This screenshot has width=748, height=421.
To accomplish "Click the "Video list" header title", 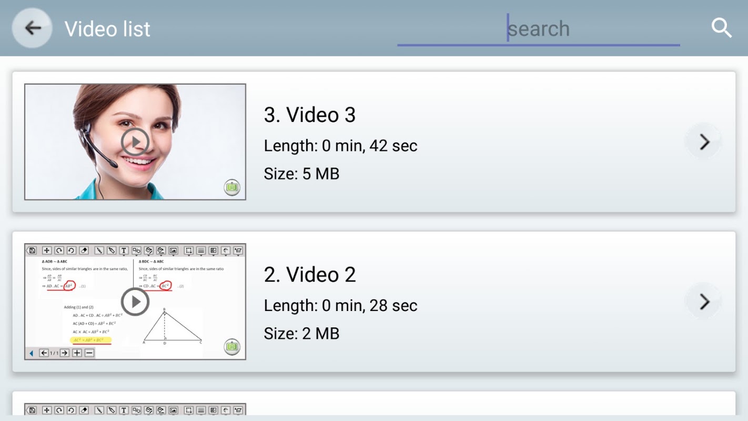I will [x=107, y=28].
